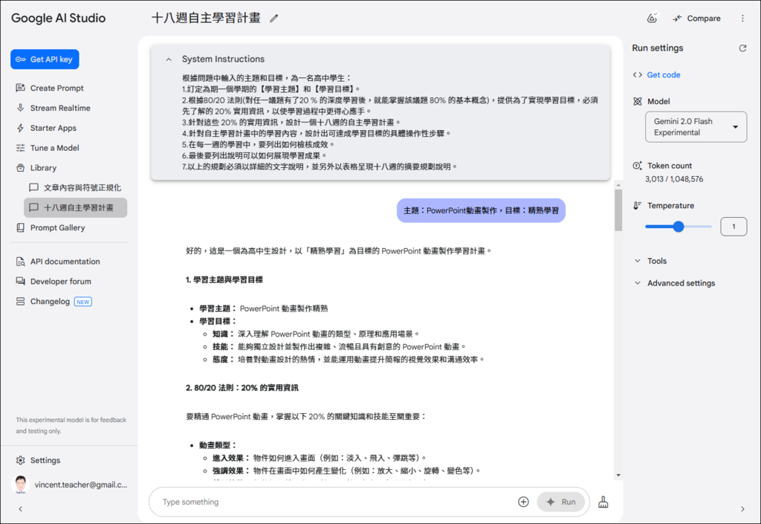761x524 pixels.
Task: Click the key icon in Get API key
Action: pyautogui.click(x=20, y=59)
